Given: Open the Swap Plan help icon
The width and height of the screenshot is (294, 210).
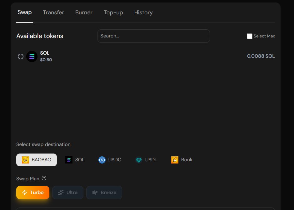Looking at the screenshot, I should [x=44, y=178].
